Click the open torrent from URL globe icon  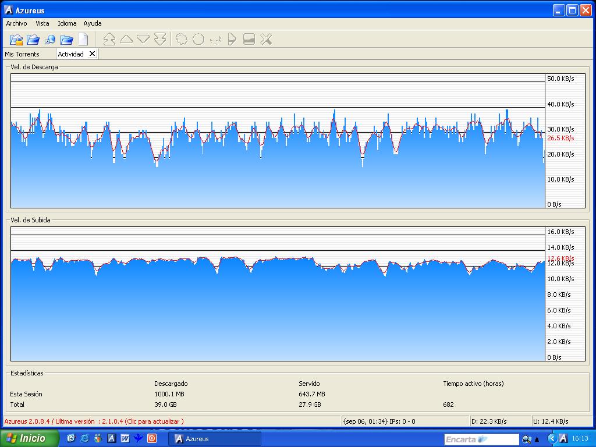[x=50, y=39]
